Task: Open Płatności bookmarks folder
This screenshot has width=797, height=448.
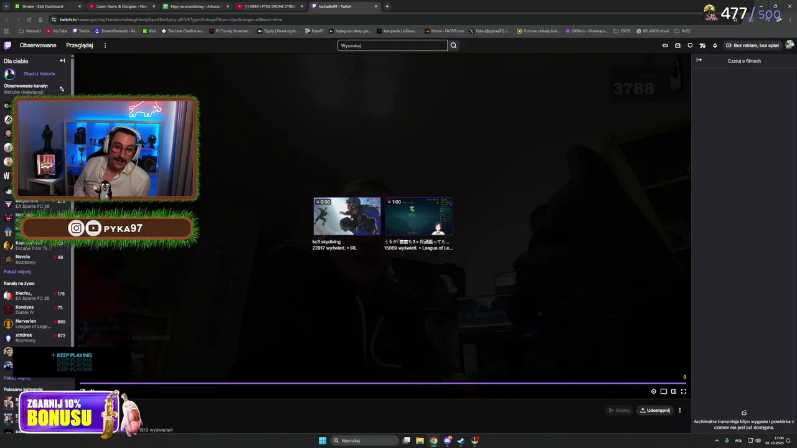Action: [x=30, y=30]
